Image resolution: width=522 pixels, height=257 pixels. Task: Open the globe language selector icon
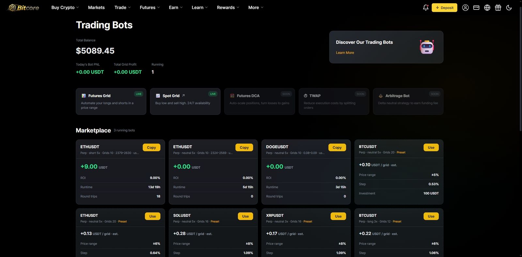click(487, 8)
